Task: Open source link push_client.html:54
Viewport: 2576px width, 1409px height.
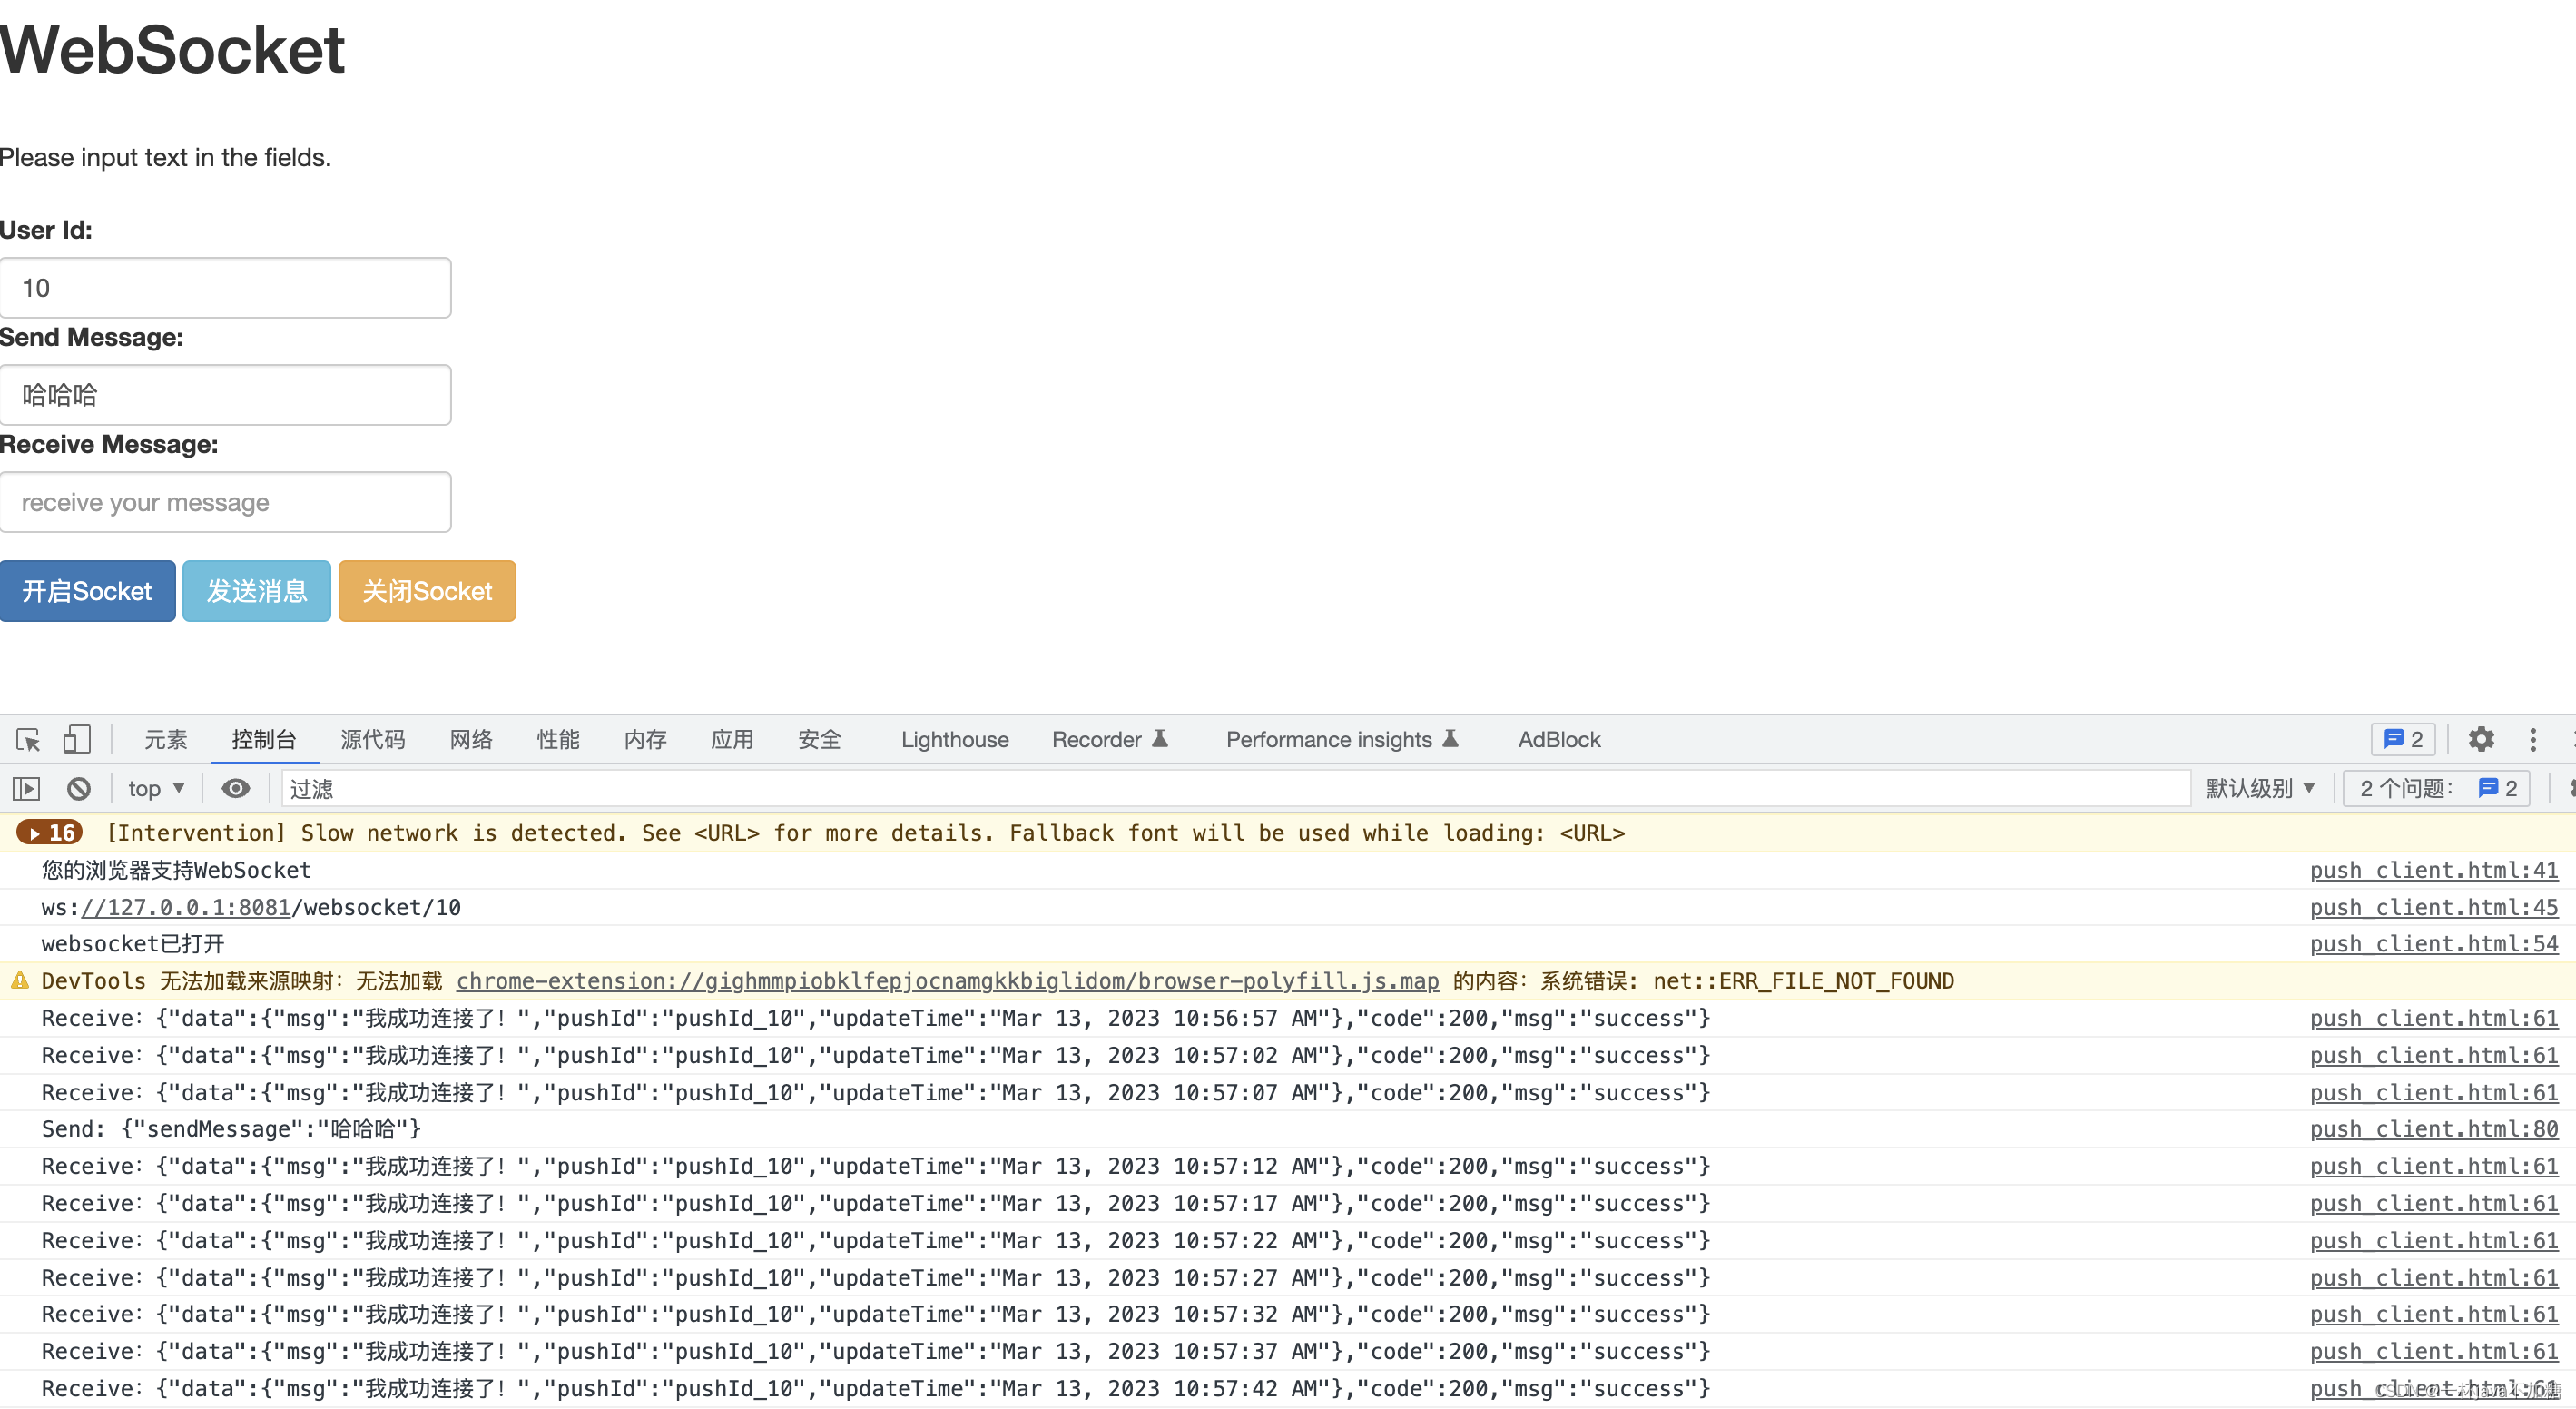Action: coord(2434,944)
